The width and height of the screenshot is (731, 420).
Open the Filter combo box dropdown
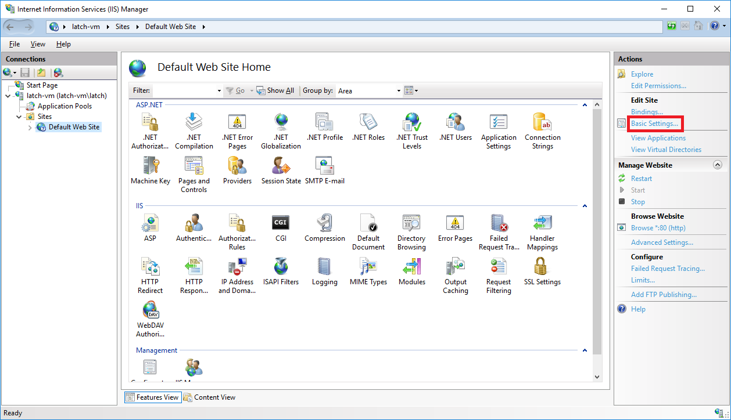click(x=219, y=90)
